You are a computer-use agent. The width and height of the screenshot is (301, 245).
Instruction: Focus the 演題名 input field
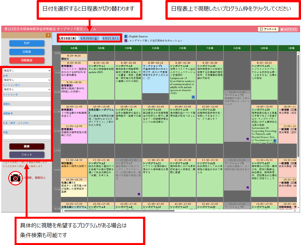[27, 108]
